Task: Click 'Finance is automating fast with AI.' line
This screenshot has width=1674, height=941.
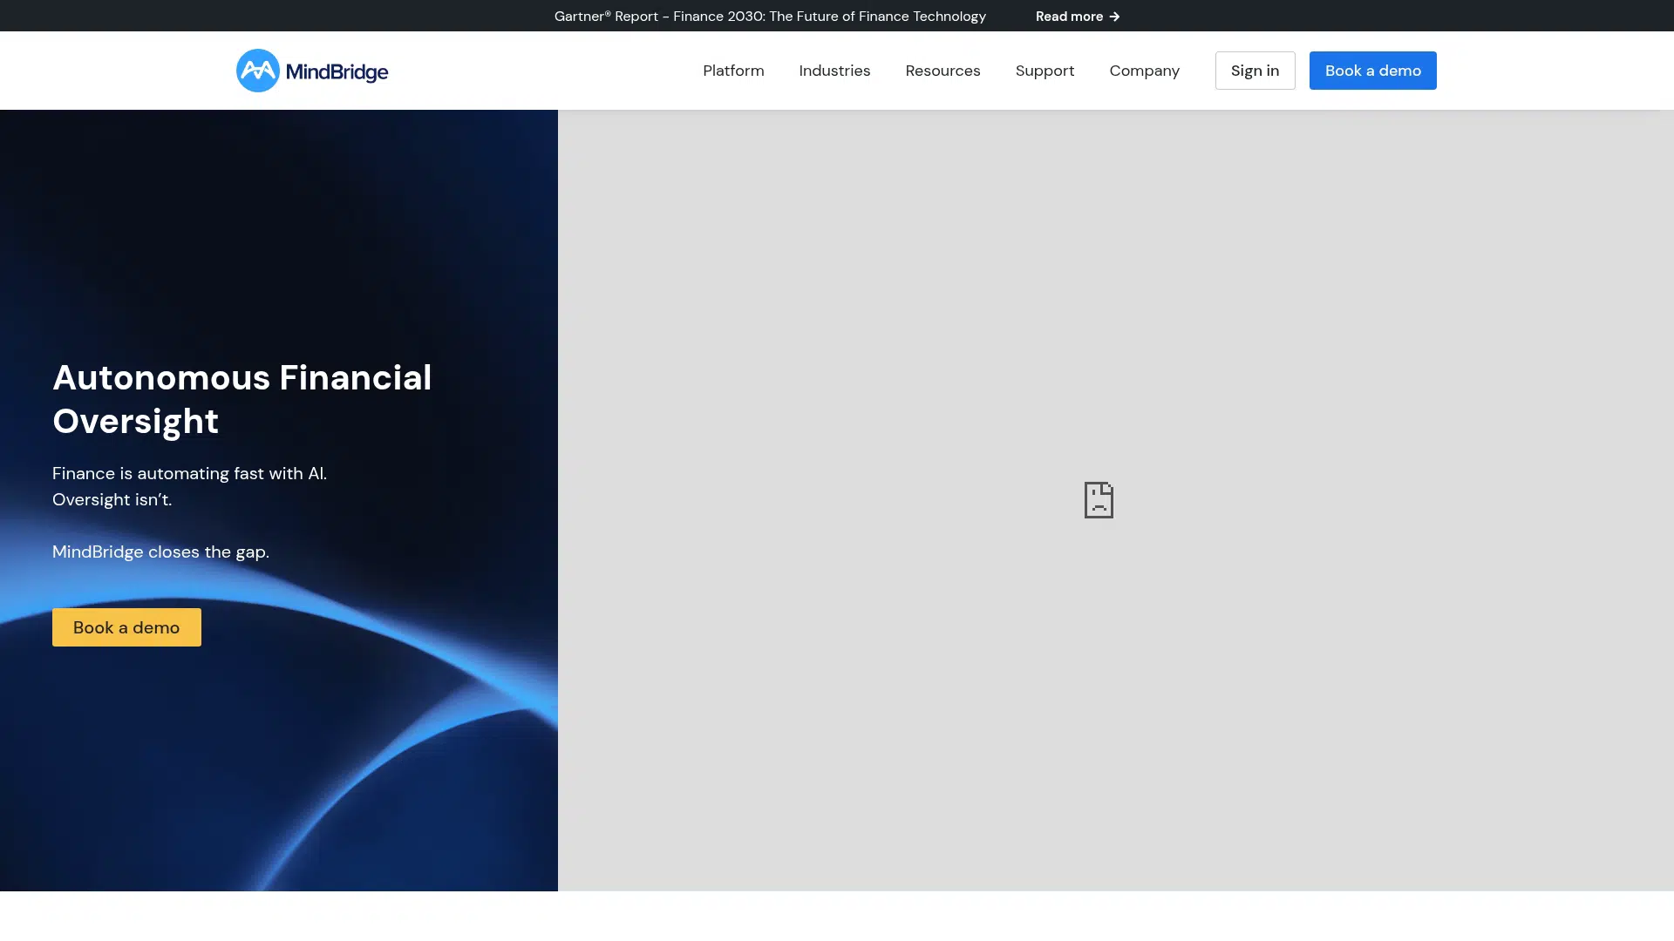Action: click(189, 473)
